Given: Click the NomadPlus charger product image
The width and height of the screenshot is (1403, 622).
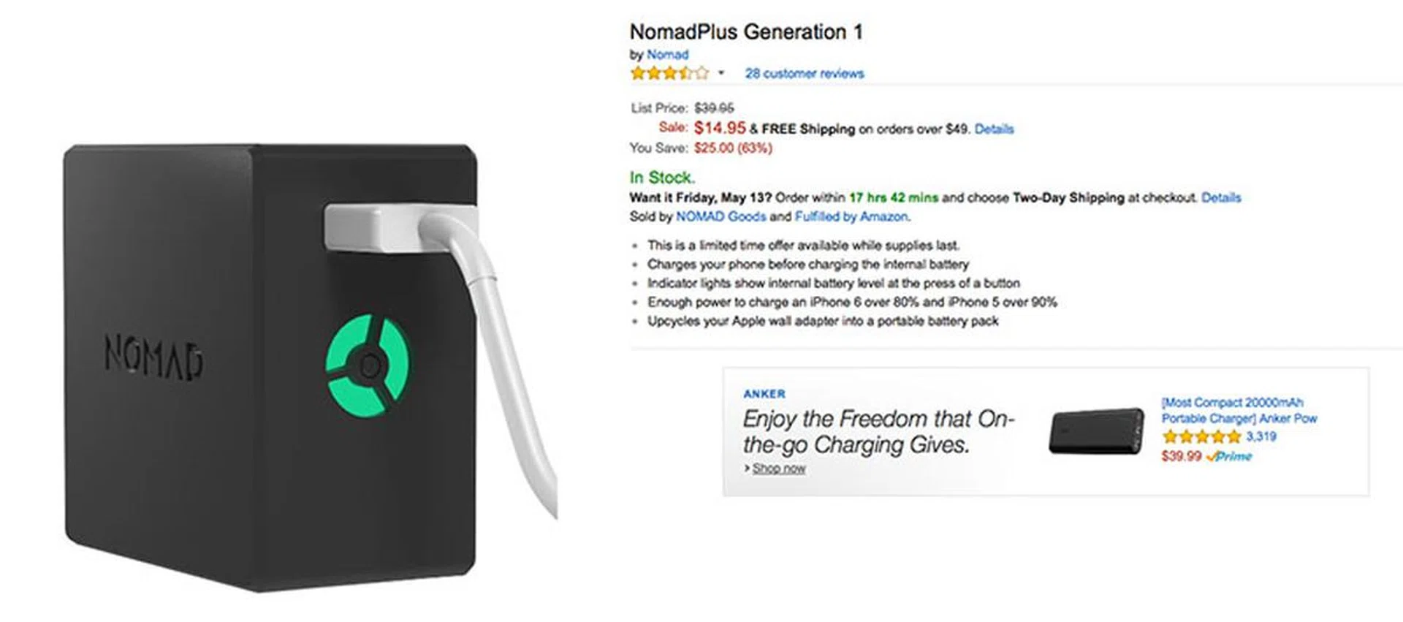Looking at the screenshot, I should [x=278, y=365].
